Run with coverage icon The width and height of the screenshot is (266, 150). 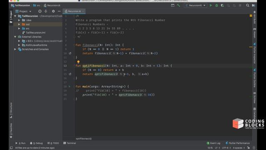click(x=222, y=5)
